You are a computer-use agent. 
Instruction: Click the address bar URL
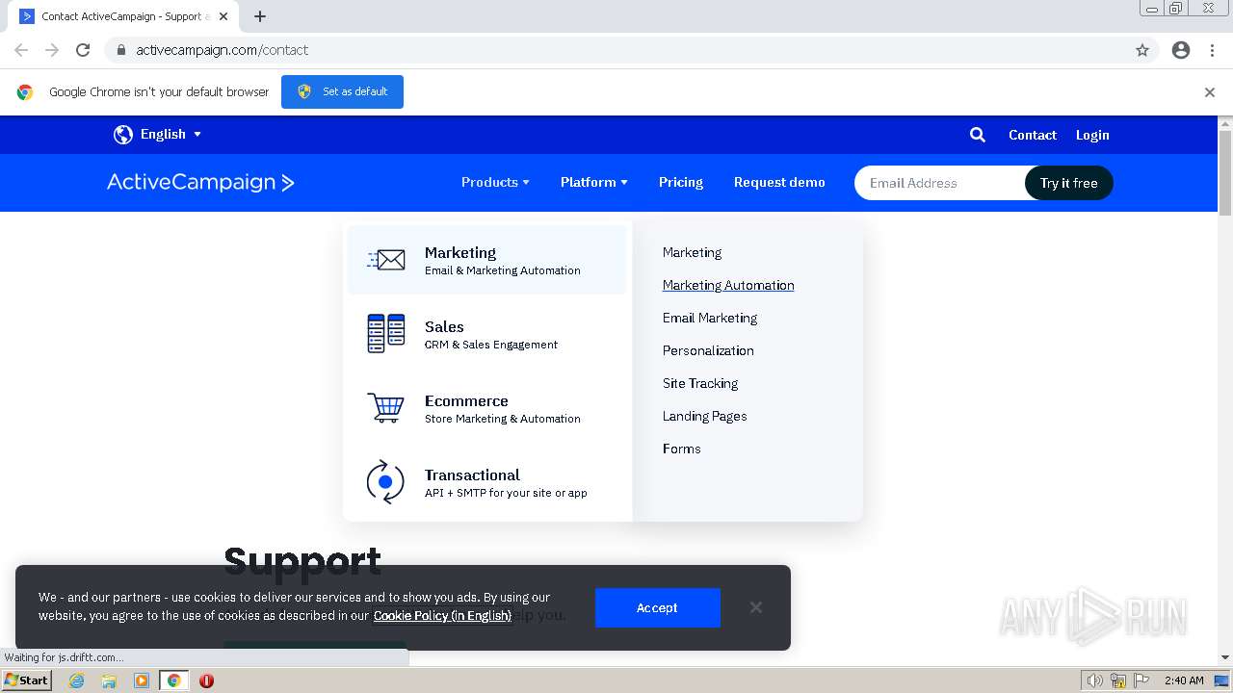click(222, 50)
